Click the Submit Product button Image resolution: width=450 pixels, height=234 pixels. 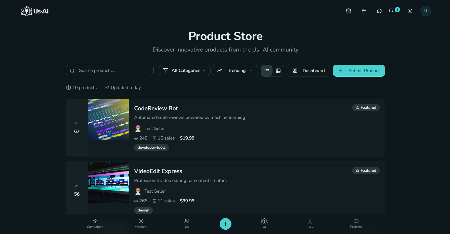click(x=359, y=71)
